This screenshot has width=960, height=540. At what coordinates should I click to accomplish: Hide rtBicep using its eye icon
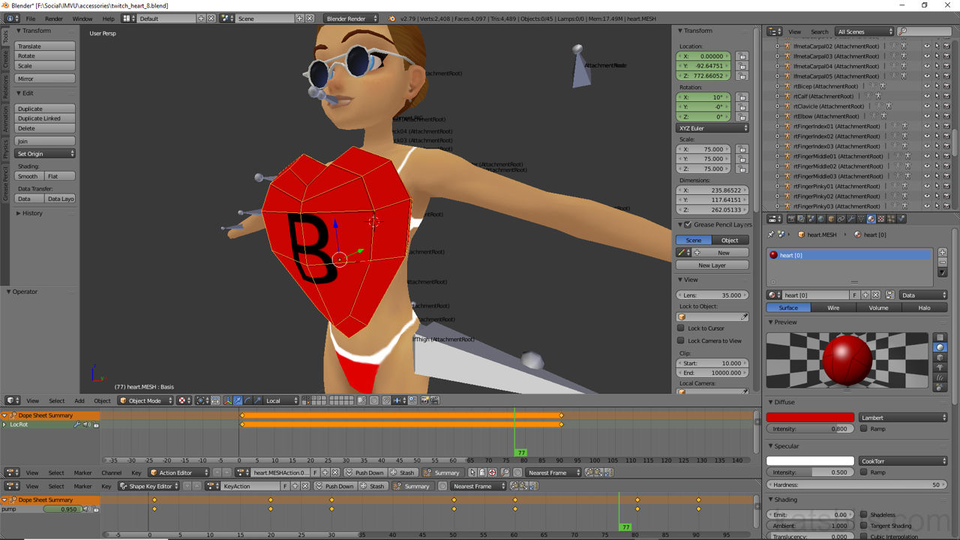click(926, 86)
